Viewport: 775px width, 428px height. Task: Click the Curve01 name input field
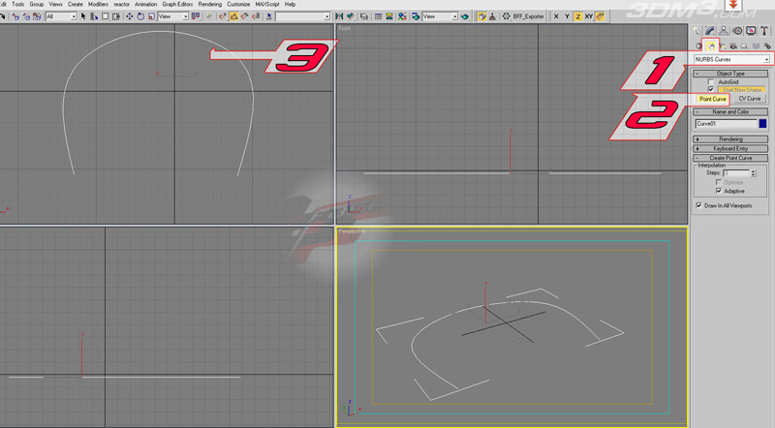pyautogui.click(x=725, y=124)
